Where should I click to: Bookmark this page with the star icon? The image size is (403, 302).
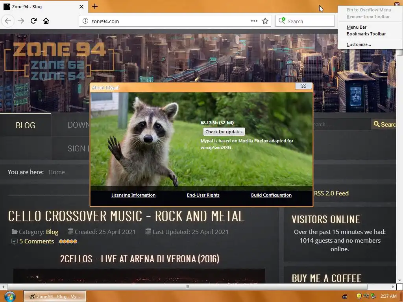point(265,21)
